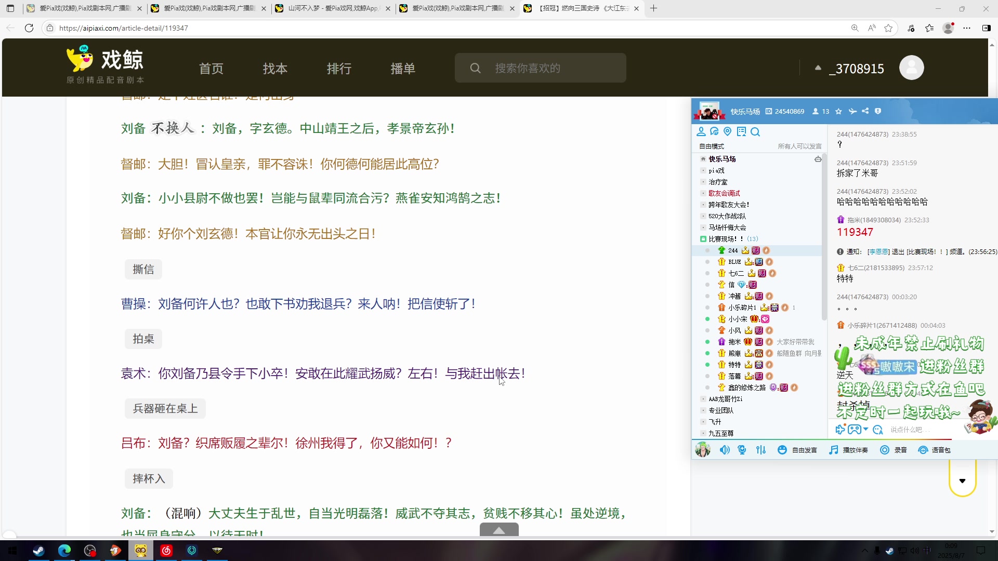Select the pia戏 sub-channel
The width and height of the screenshot is (998, 561).
pyautogui.click(x=716, y=170)
